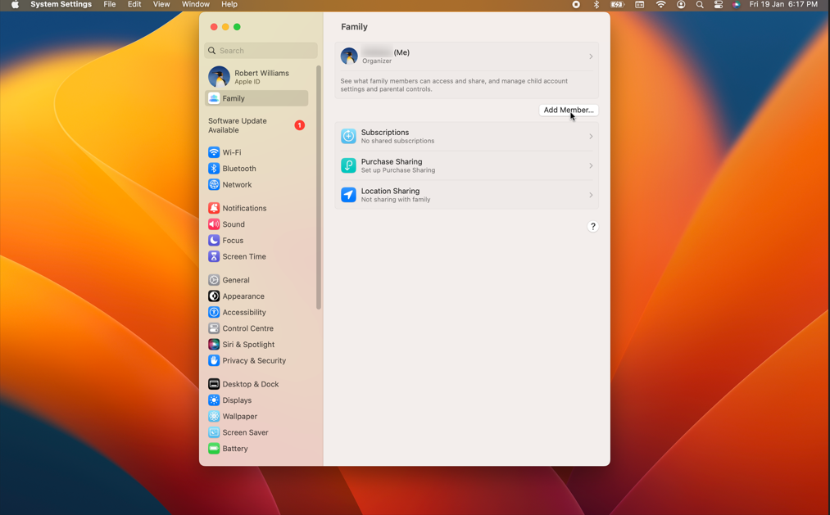
Task: Open the Window menu
Action: click(x=195, y=4)
